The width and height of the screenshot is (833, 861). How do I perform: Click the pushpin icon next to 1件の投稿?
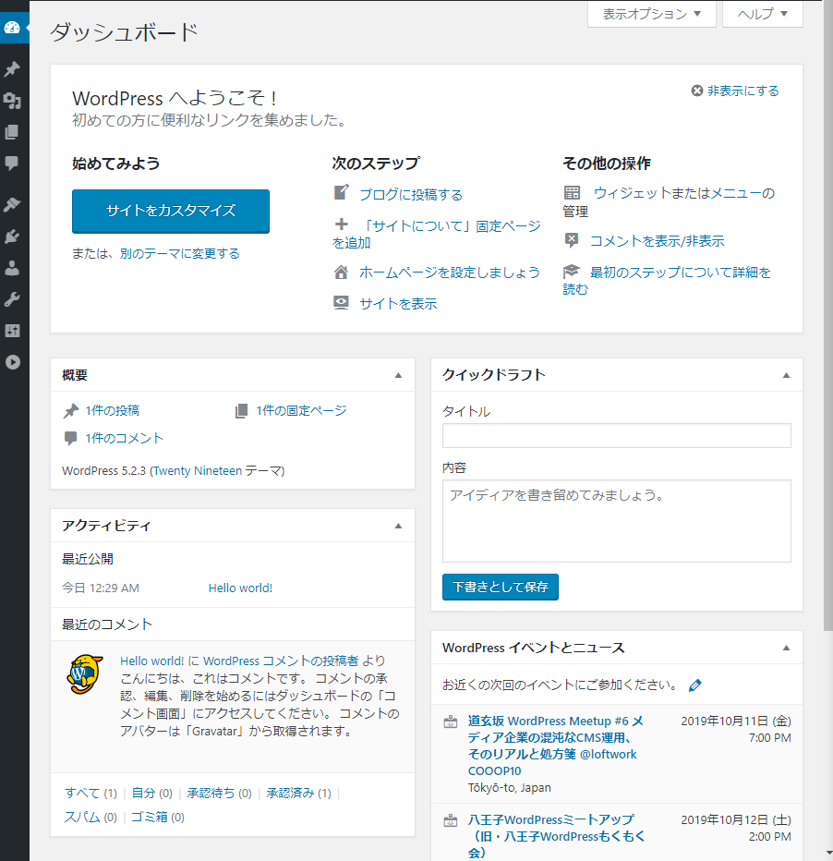pos(71,411)
